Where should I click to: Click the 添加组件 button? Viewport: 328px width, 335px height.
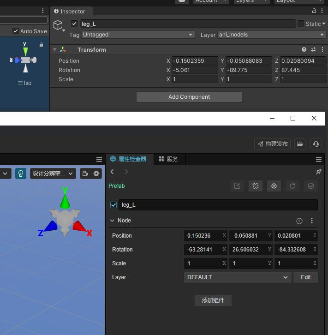coord(213,300)
